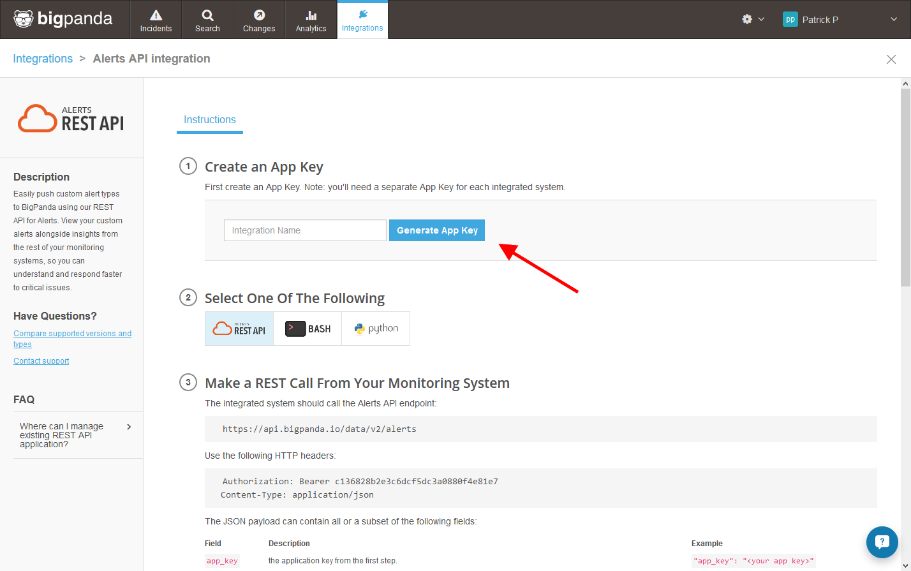This screenshot has height=571, width=911.
Task: Choose the Alerts REST API option
Action: (239, 329)
